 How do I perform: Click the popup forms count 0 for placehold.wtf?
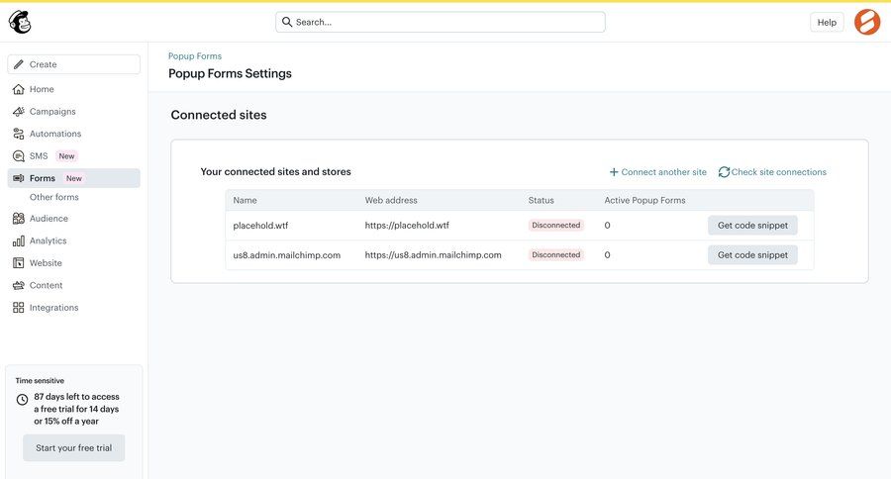[x=608, y=225]
